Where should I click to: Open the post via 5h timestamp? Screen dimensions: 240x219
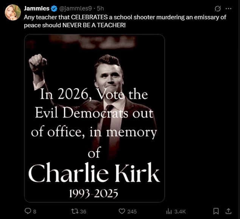100,9
